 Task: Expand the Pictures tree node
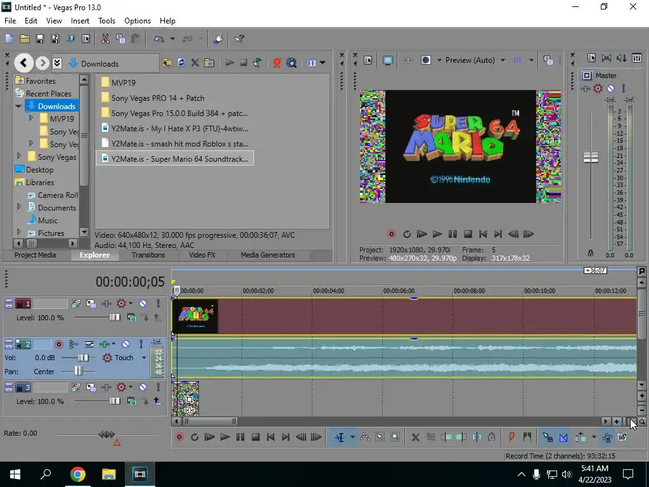tap(18, 232)
